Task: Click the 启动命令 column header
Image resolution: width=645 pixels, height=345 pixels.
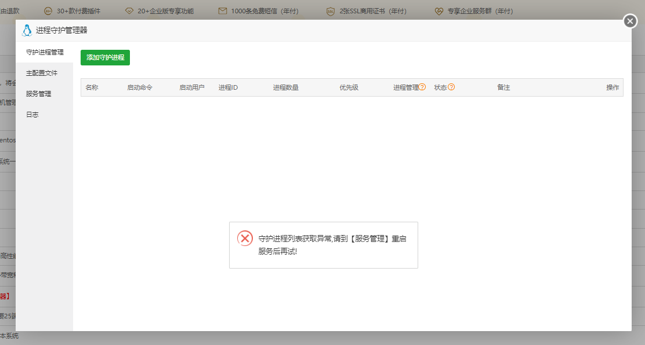Action: coord(139,87)
